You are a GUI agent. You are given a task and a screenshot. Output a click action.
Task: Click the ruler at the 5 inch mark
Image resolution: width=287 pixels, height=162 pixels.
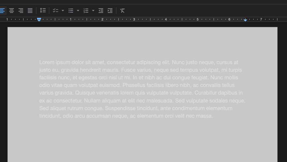(197, 19)
